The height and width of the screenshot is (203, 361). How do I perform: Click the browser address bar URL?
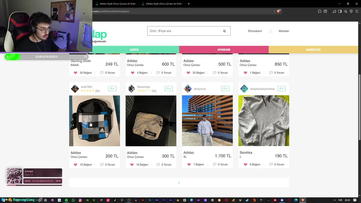click(111, 11)
